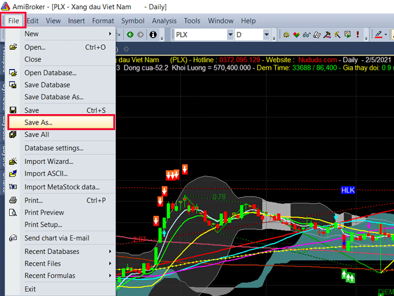Open the Insert menu
394x296 pixels.
coord(76,20)
